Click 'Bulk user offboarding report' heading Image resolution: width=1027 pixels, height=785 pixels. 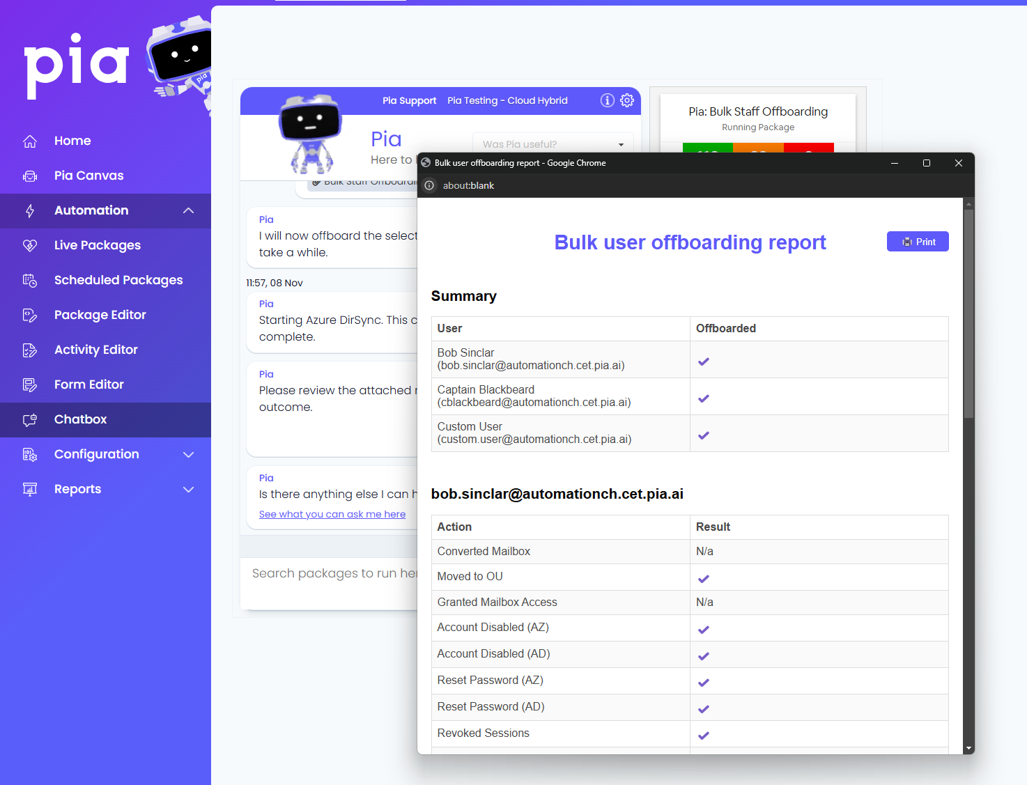pos(690,242)
